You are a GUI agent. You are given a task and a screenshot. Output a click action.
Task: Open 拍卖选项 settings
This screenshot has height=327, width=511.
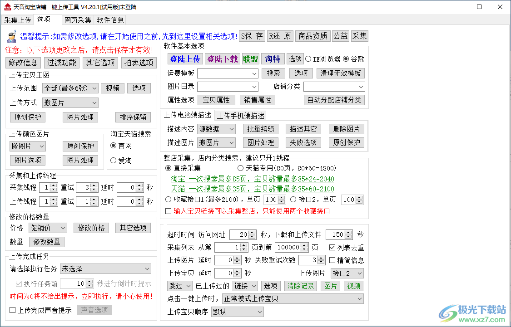click(x=139, y=63)
